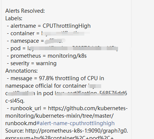Select the CPUThrottlingHigh alertname value

67,26
